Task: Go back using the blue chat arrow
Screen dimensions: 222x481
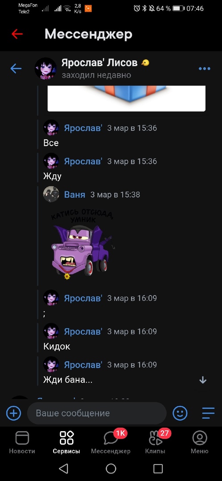Action: (x=16, y=69)
